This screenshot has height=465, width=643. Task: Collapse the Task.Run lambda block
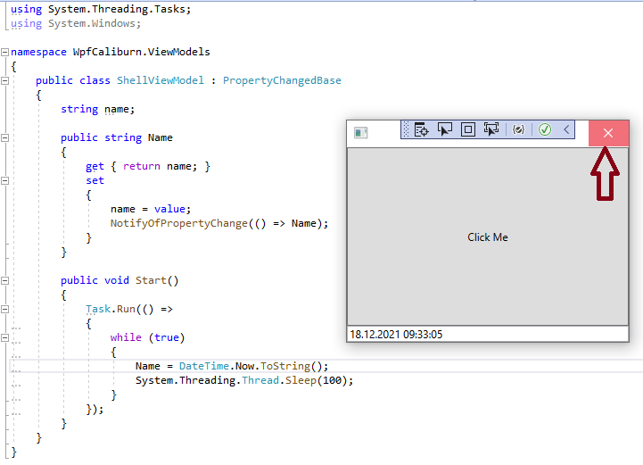[x=5, y=309]
